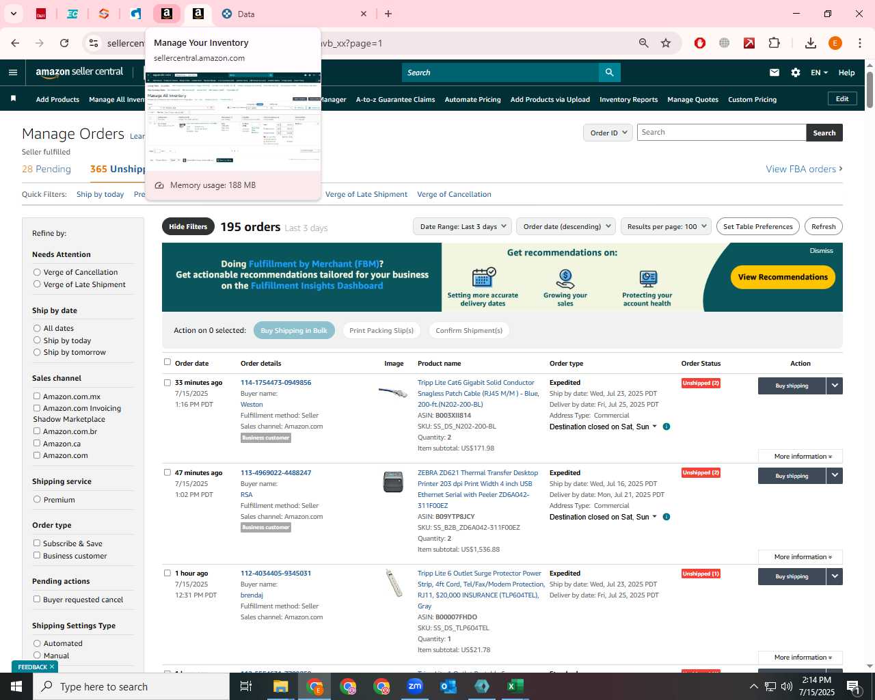Check the Subscribe & Save order type

coord(37,543)
